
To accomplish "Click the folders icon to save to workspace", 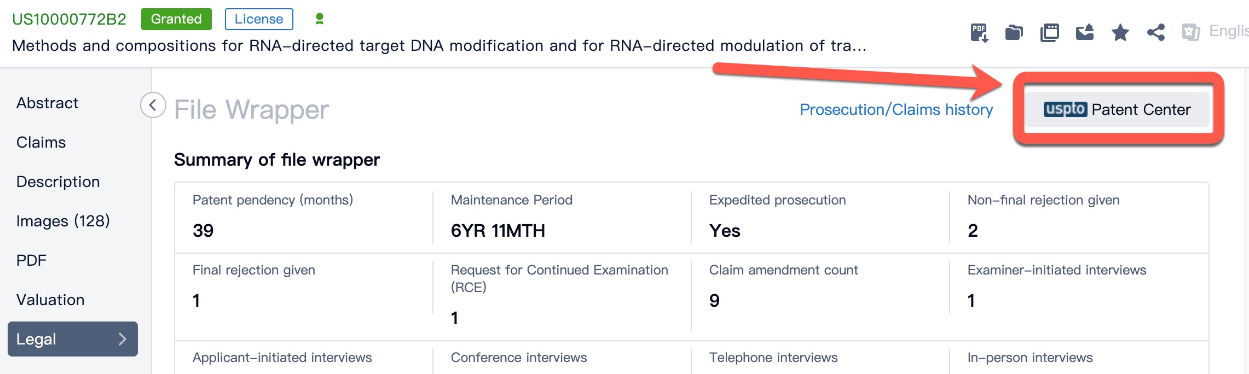I will [x=1014, y=33].
